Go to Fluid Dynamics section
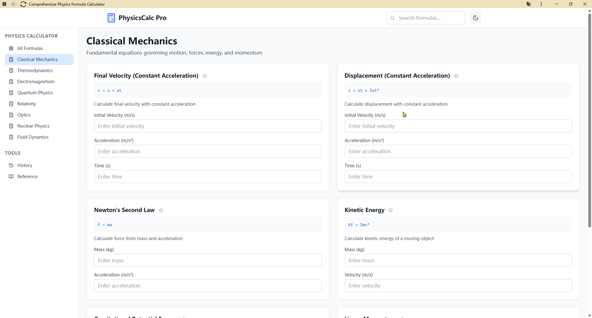Image resolution: width=592 pixels, height=318 pixels. point(39,137)
